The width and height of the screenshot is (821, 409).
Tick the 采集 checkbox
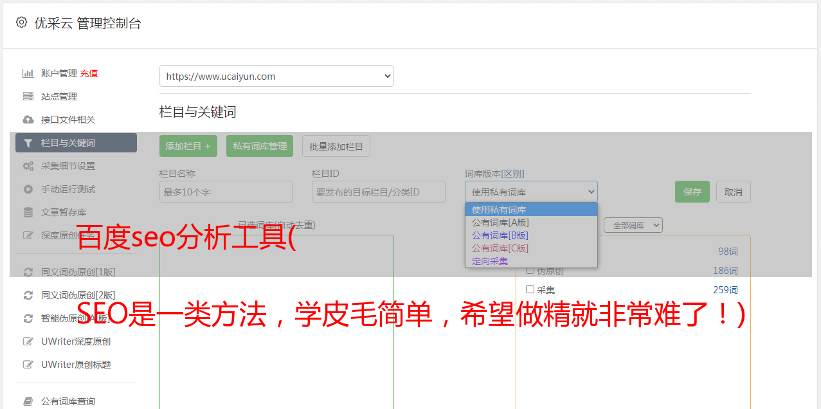pyautogui.click(x=530, y=289)
